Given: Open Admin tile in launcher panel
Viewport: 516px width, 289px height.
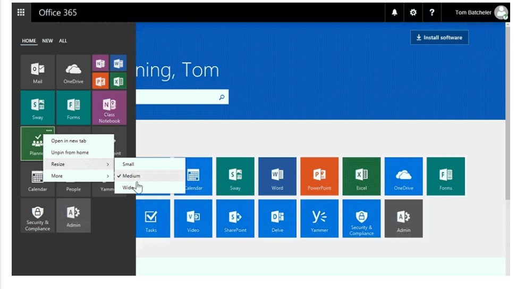Looking at the screenshot, I should click(73, 216).
